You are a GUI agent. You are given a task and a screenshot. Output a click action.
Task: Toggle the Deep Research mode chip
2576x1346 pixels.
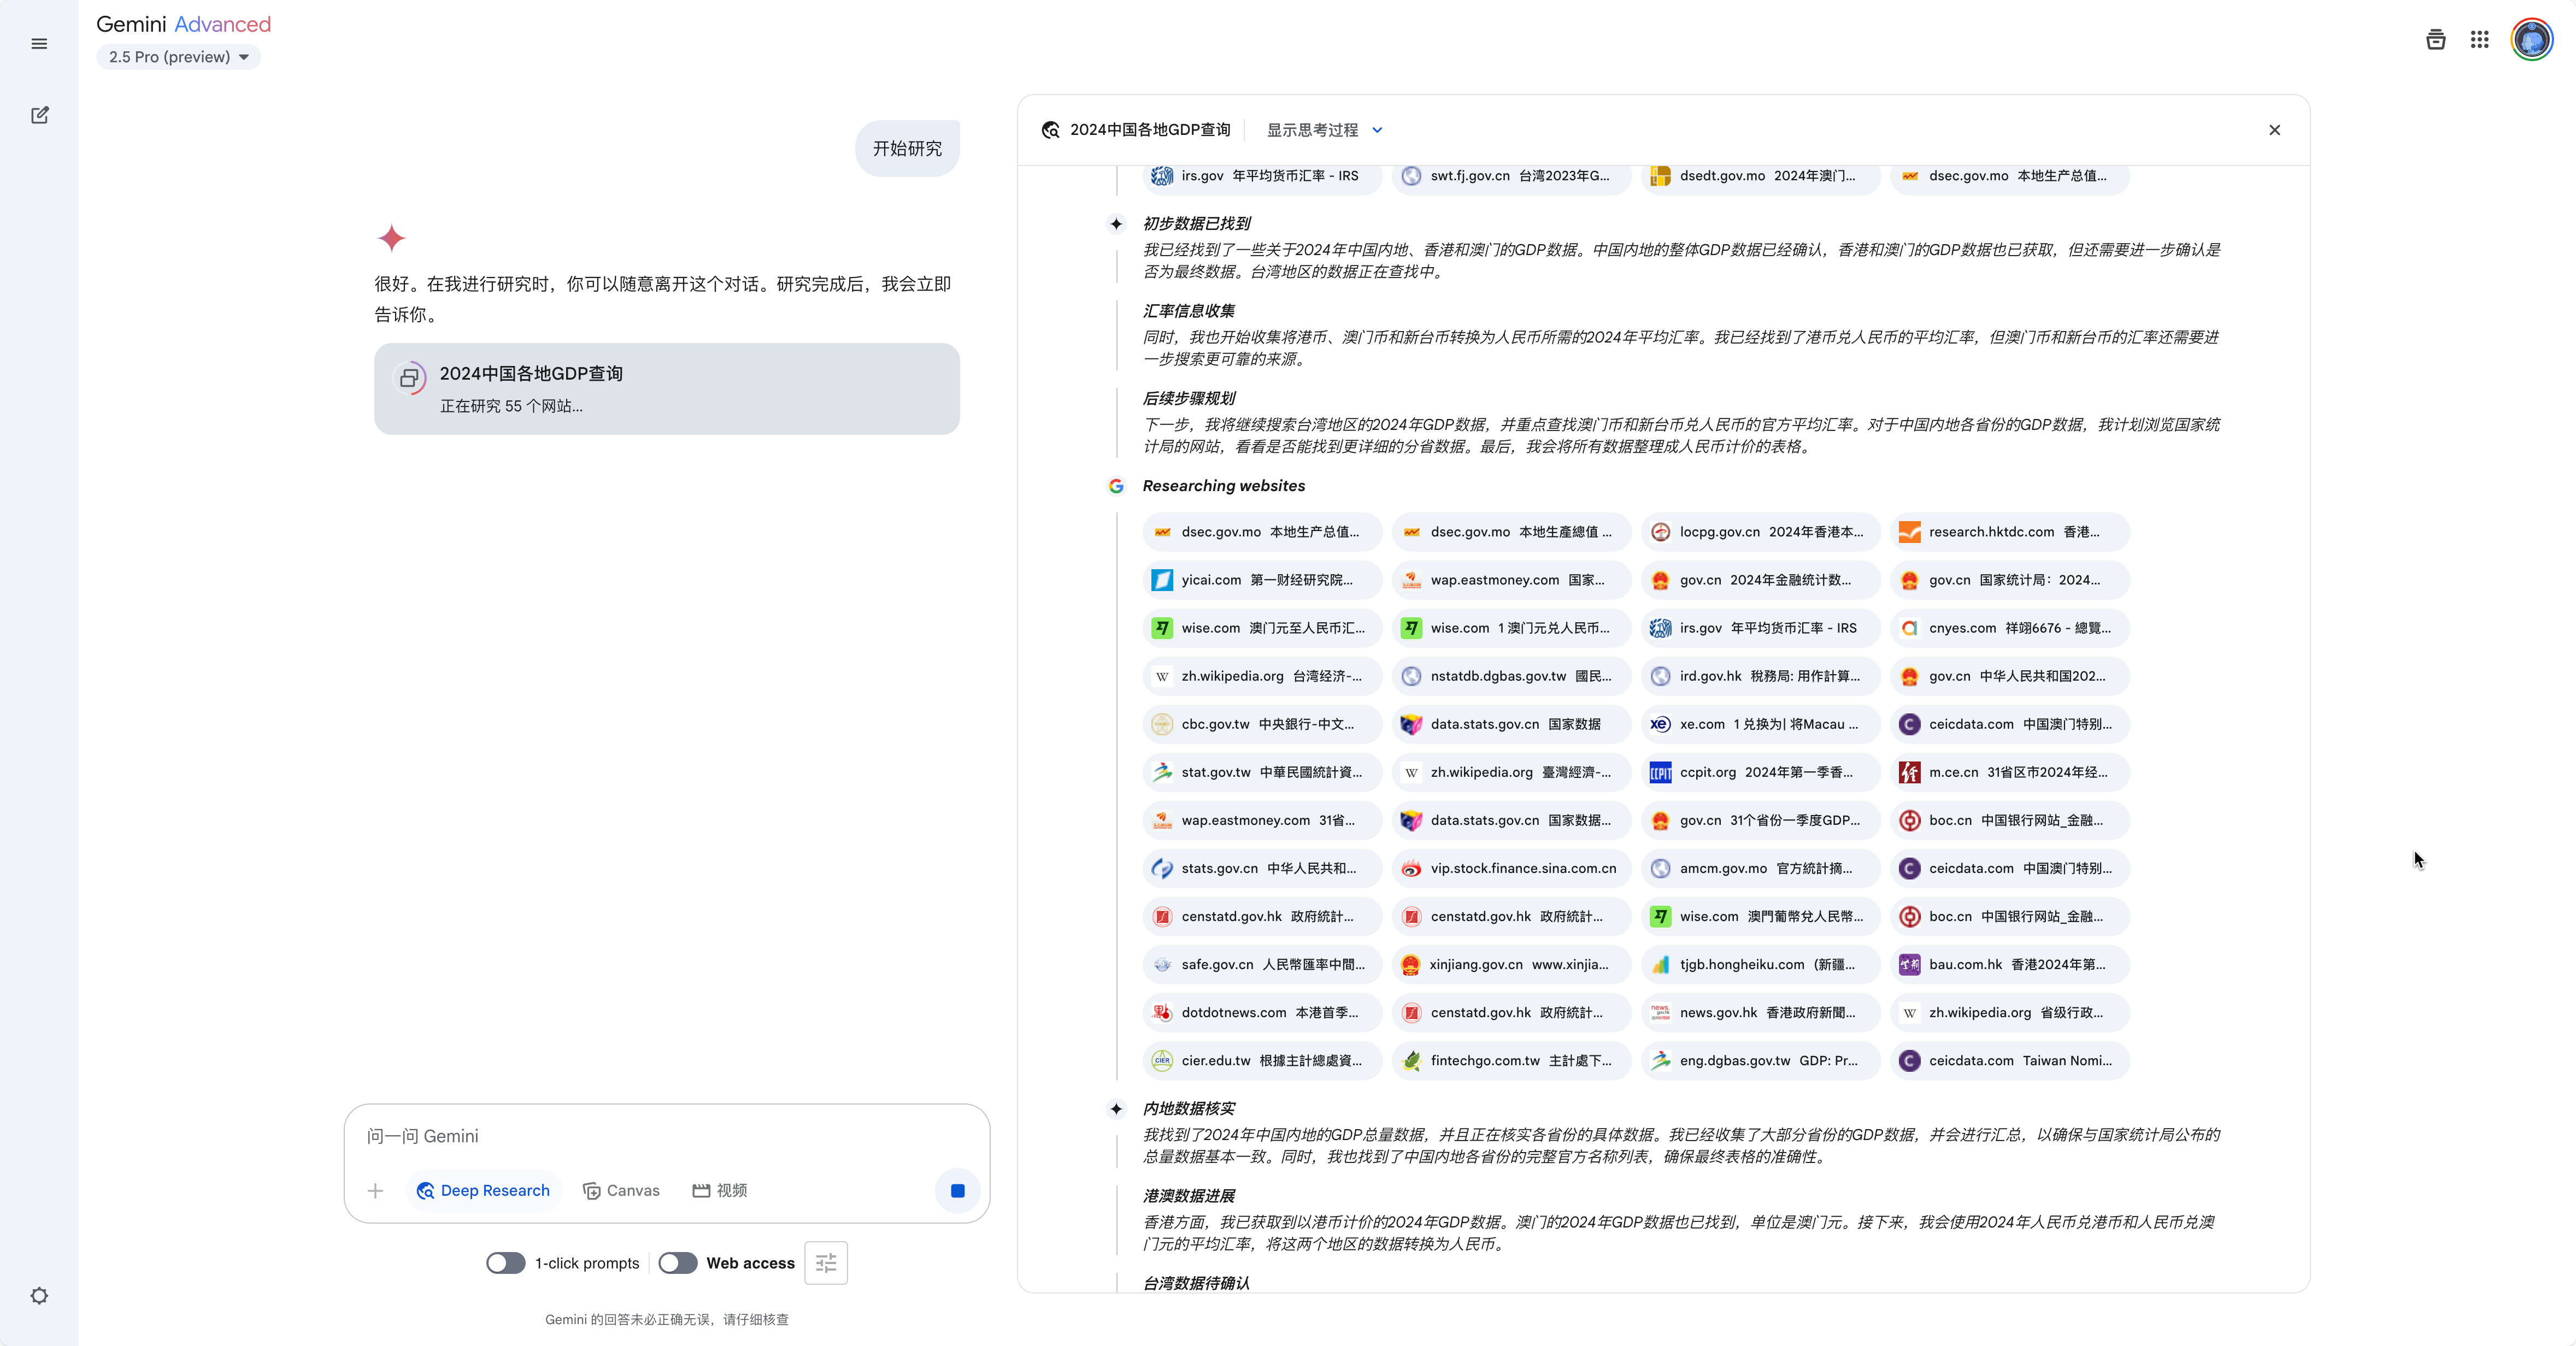tap(483, 1190)
